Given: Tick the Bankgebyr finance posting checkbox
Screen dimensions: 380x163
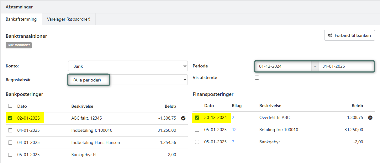Looking at the screenshot, I should point(197,142).
